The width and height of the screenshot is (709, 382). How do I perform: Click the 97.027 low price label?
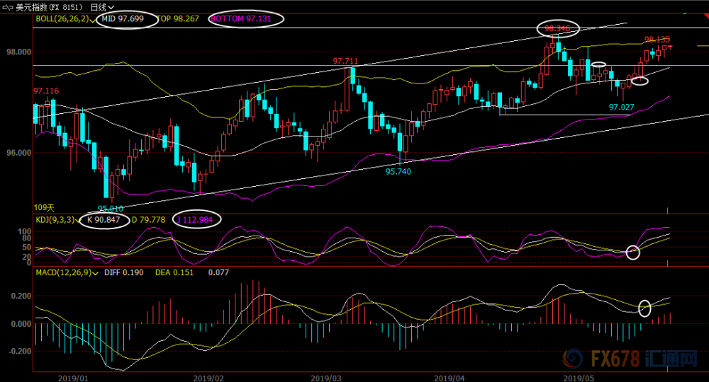pos(621,108)
